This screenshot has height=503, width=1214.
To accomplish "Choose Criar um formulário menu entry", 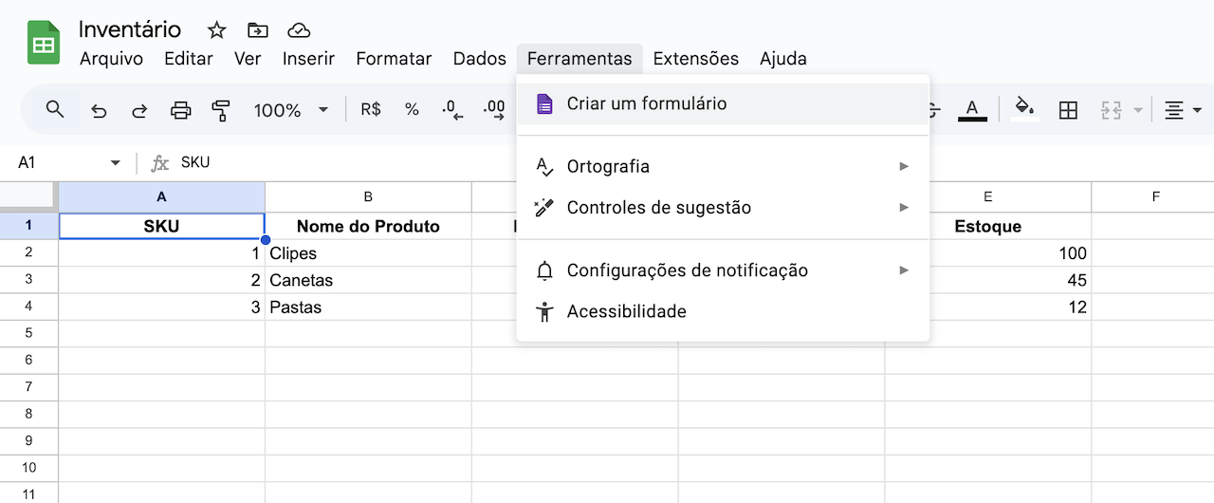I will pos(647,103).
